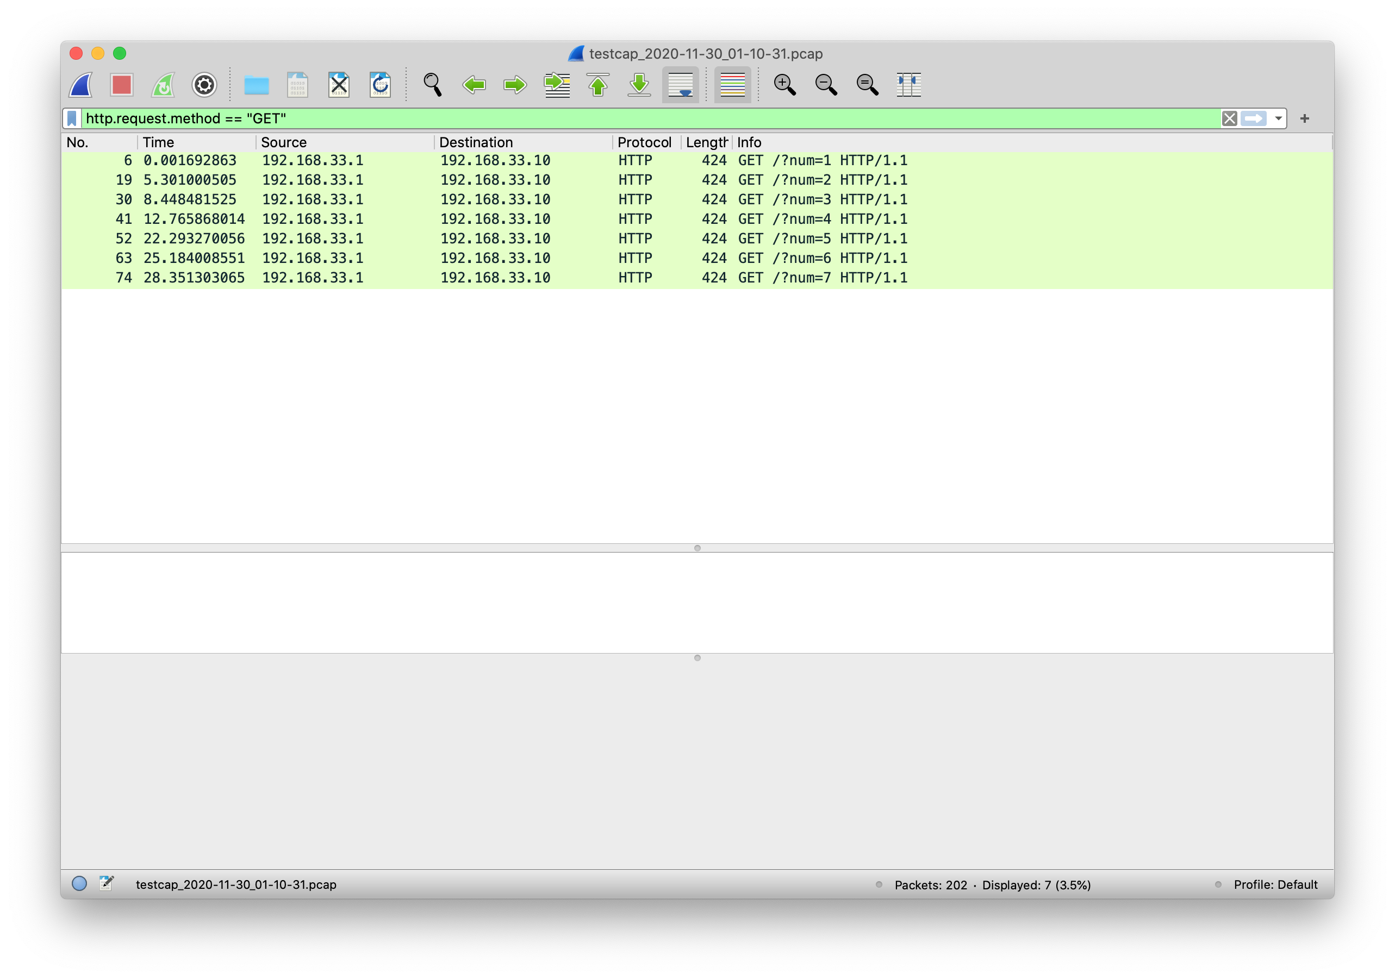Click the red Stop capture icon
This screenshot has width=1395, height=979.
coord(122,84)
